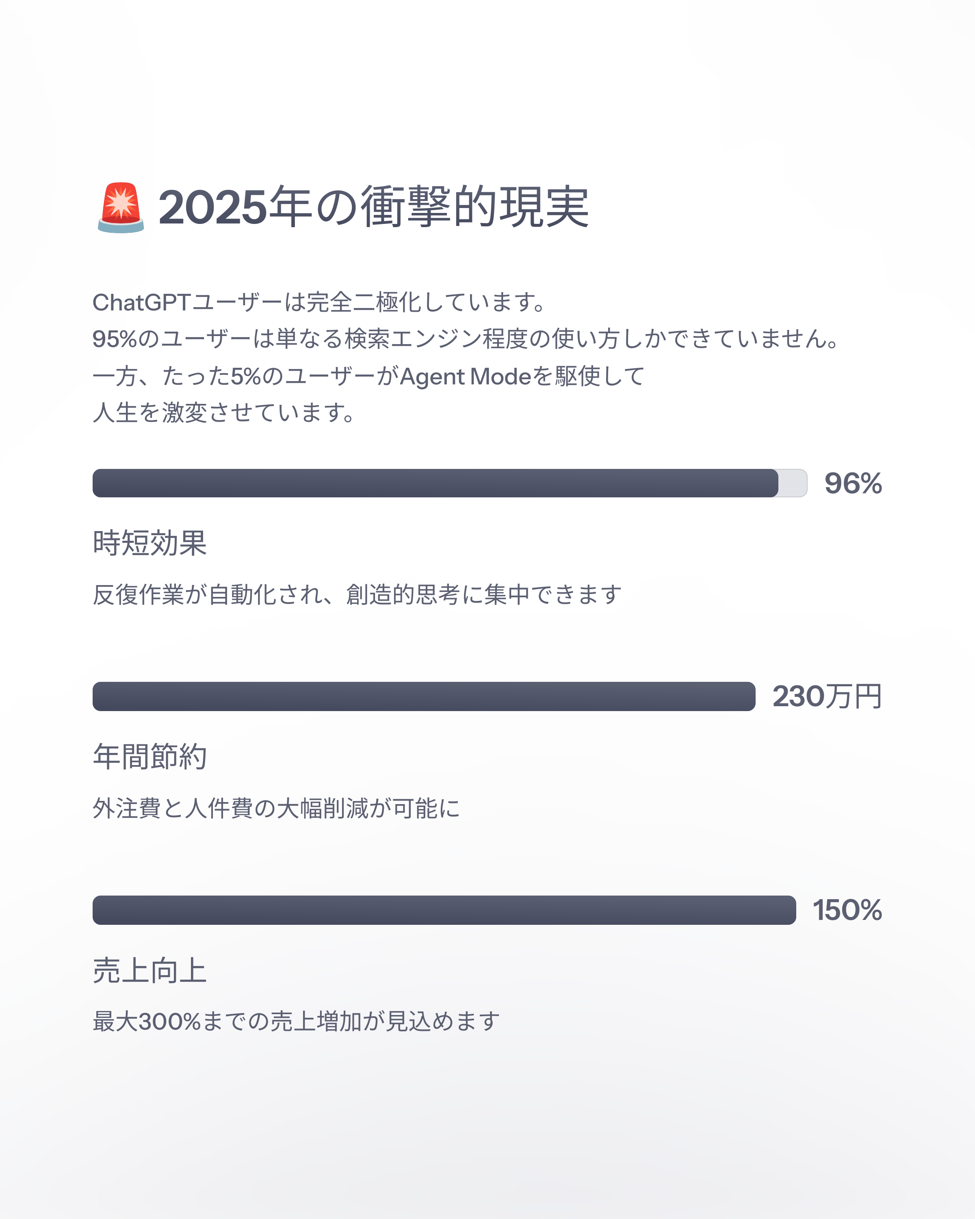Click the 96% progress bar
This screenshot has height=1219, width=975.
click(449, 483)
